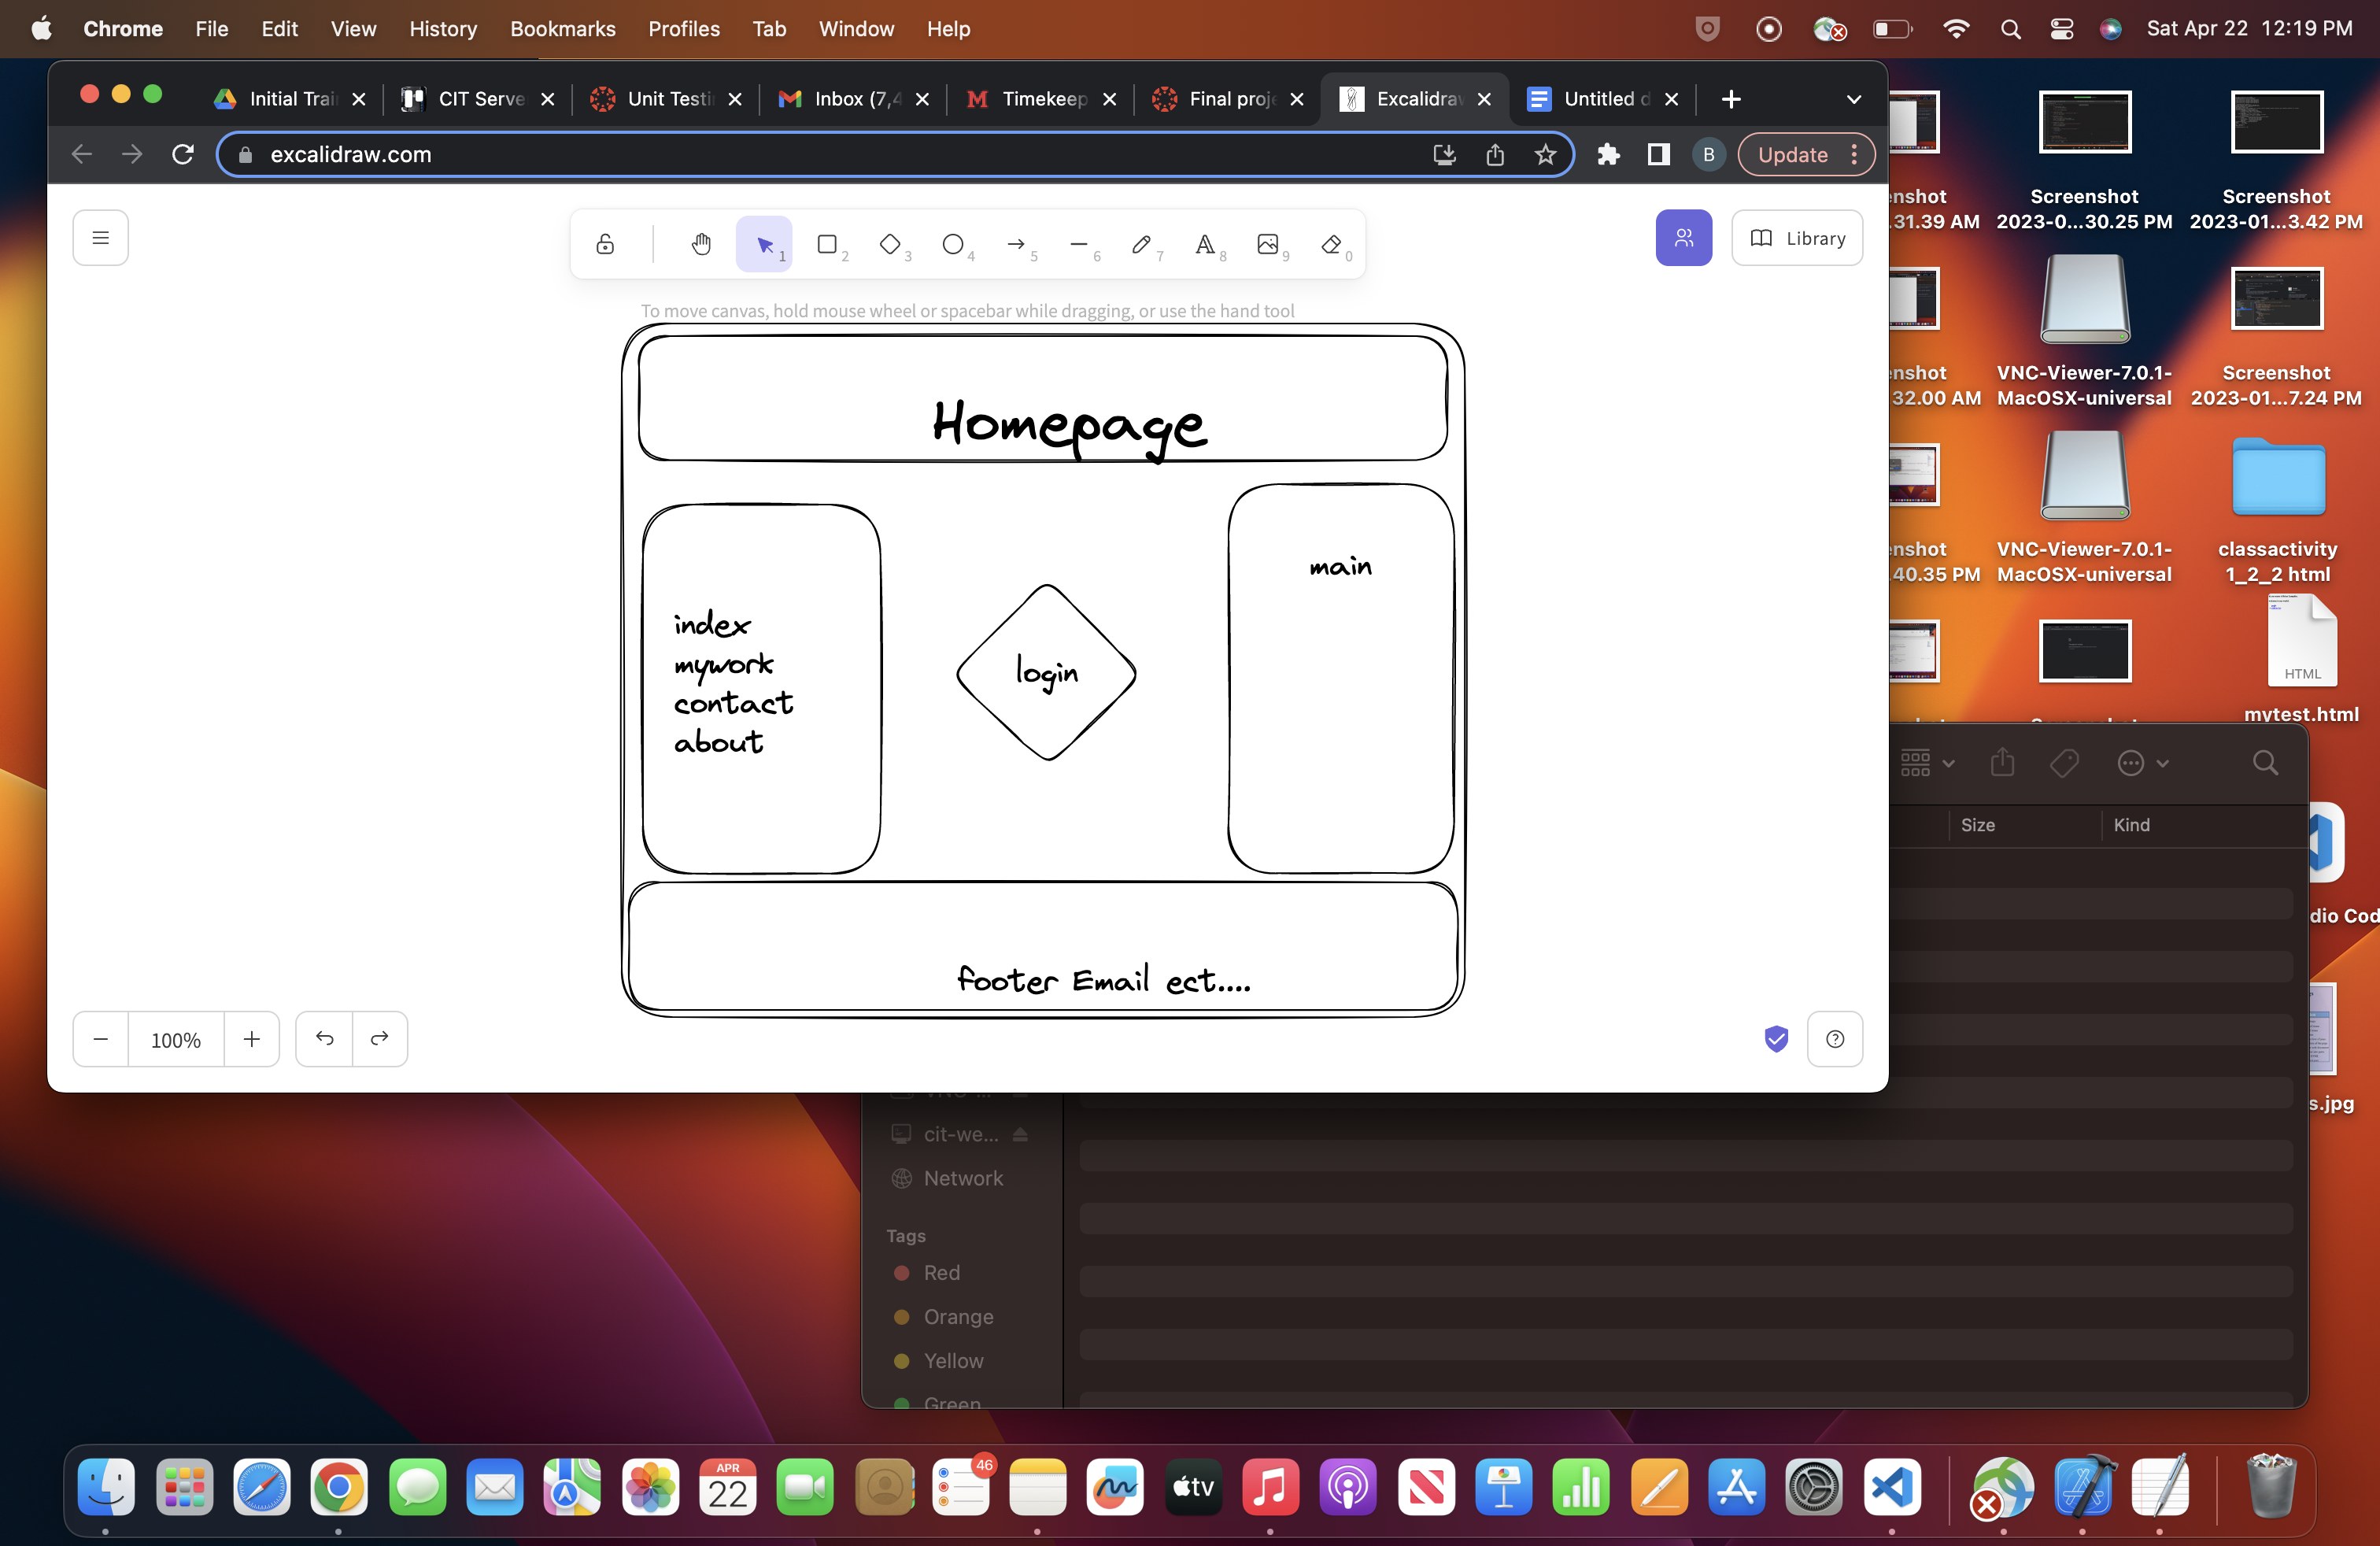Select the Eraser tool

pyautogui.click(x=1331, y=244)
